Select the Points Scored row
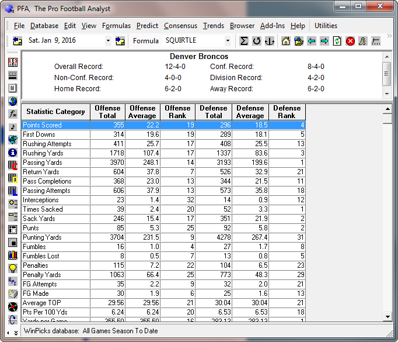Screen dimensions: 398x342 [x=163, y=125]
